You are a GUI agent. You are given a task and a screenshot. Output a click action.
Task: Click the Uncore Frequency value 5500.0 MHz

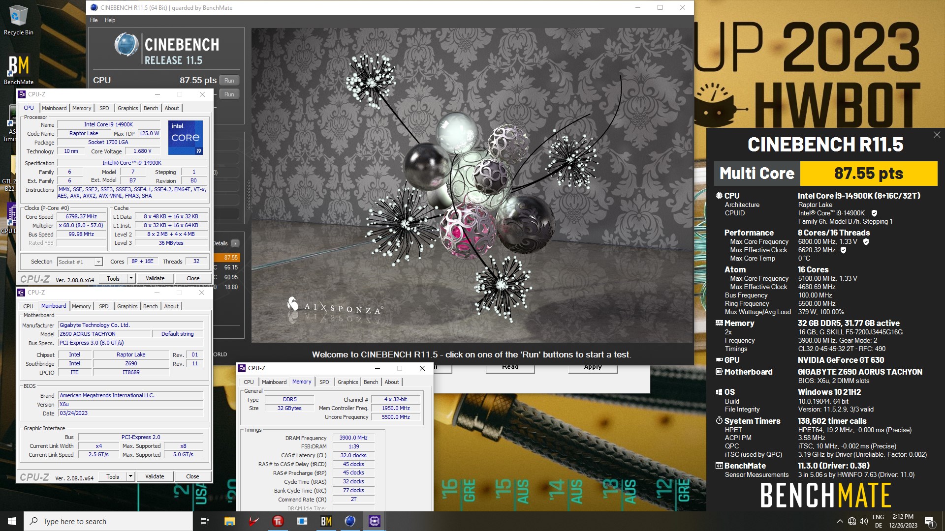pos(396,417)
